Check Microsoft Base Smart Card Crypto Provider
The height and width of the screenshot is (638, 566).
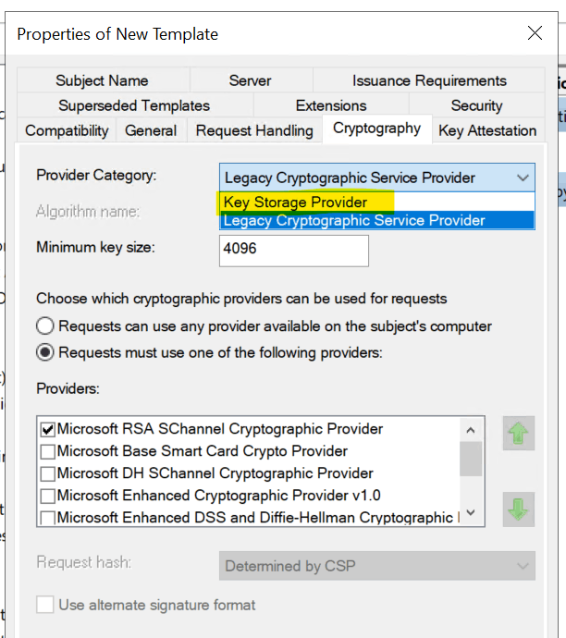click(x=48, y=451)
